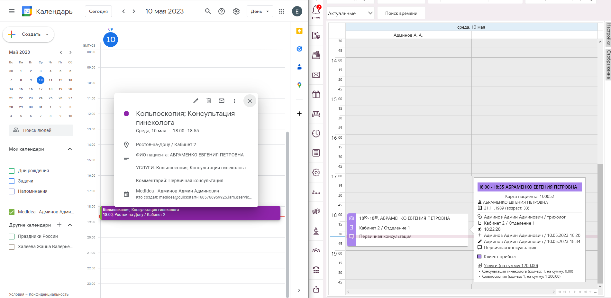Delete the event using the trash icon
Screen dimensions: 611x298
pos(209,101)
